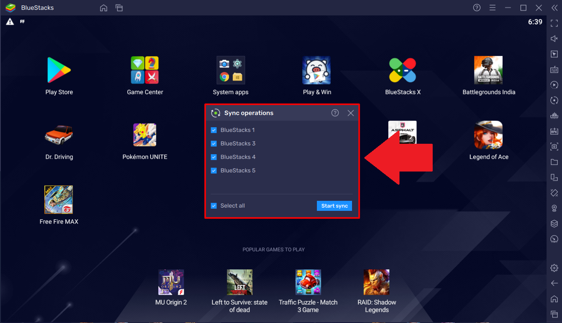Go back using sidebar arrow
Screen dimensions: 562x323
pyautogui.click(x=554, y=283)
